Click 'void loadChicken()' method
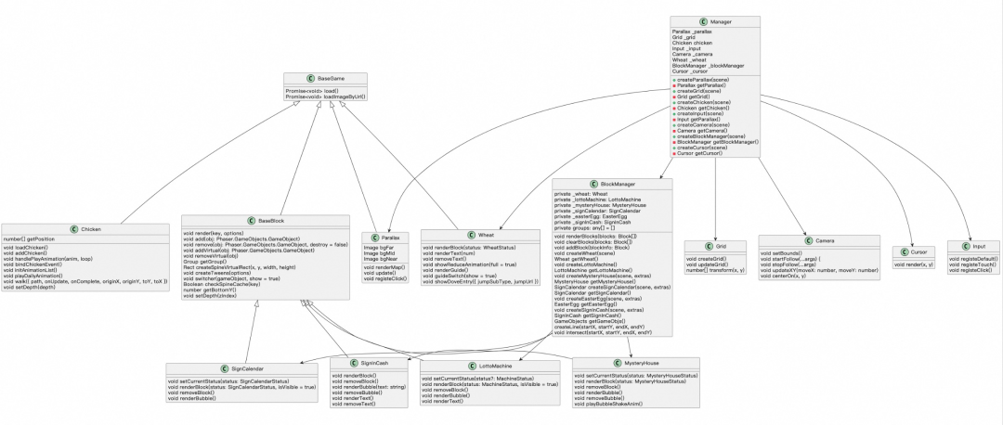 coord(26,248)
